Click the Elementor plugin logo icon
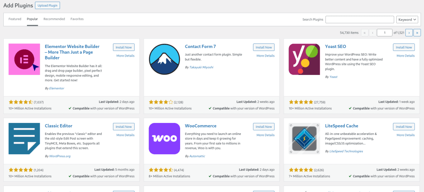 pos(24,59)
